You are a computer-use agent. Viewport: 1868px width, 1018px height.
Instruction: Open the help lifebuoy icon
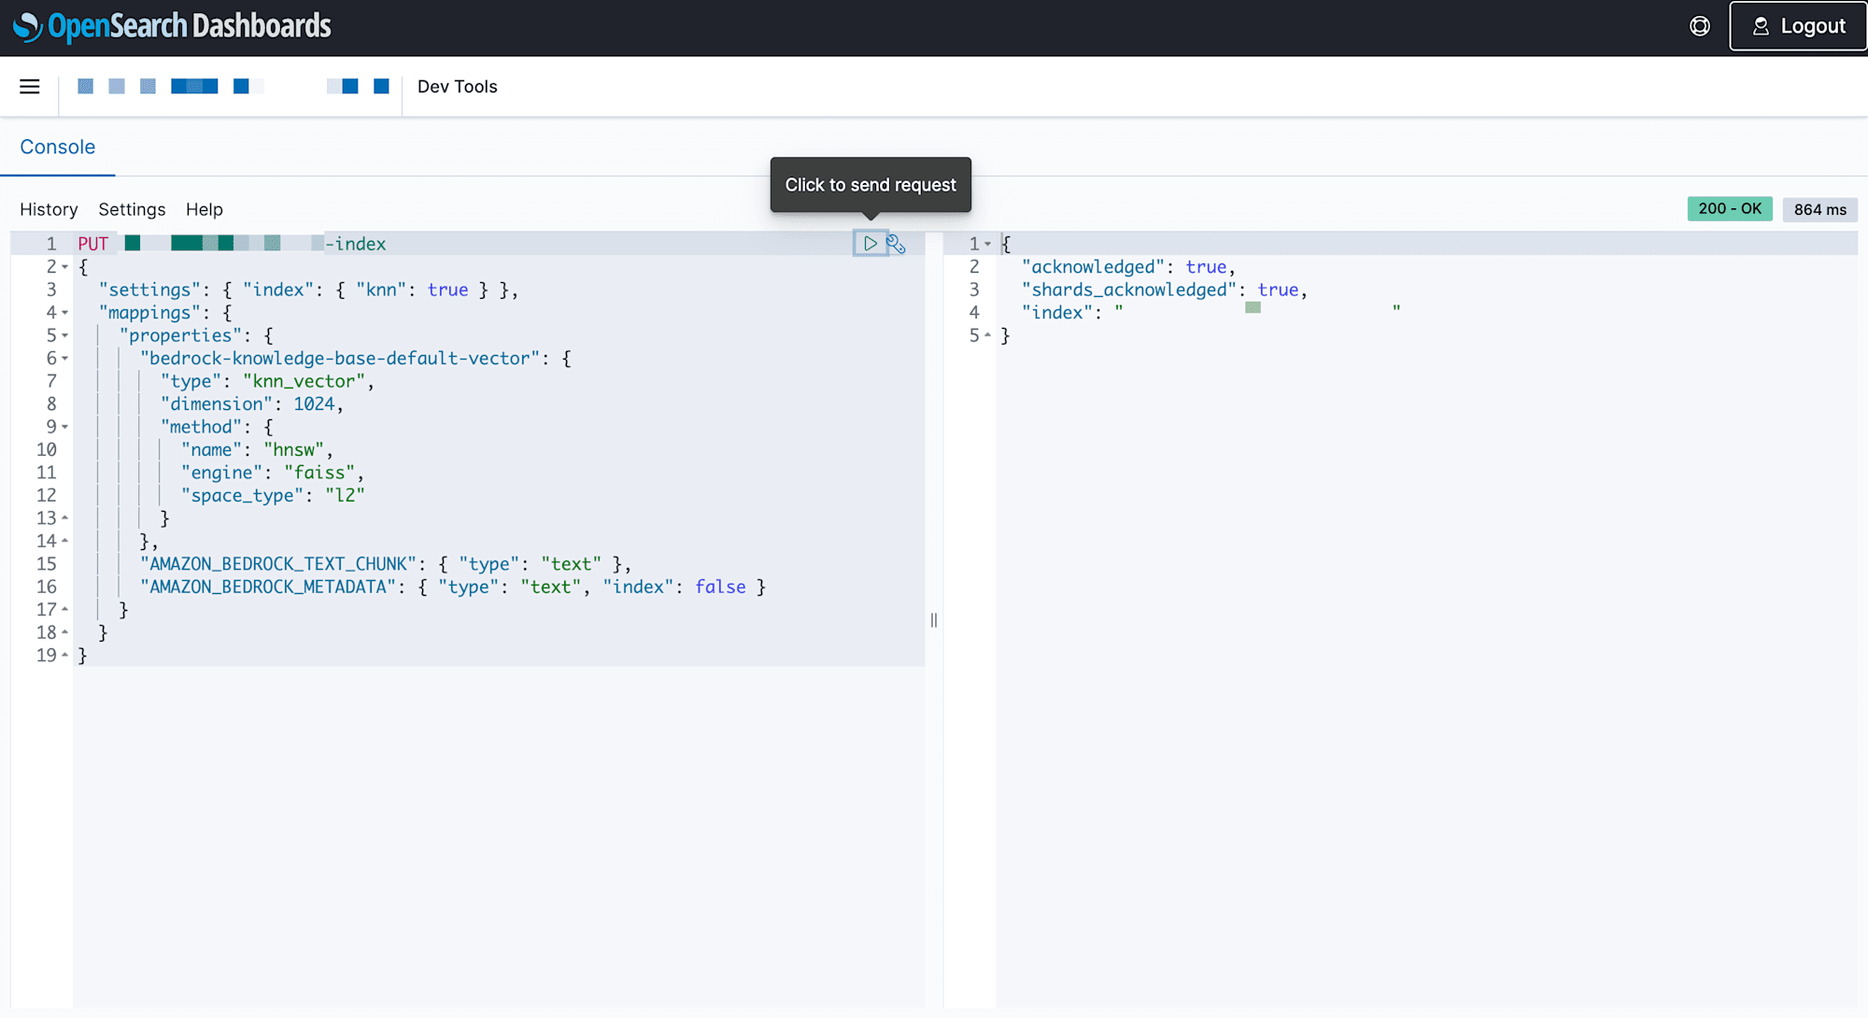click(1700, 26)
